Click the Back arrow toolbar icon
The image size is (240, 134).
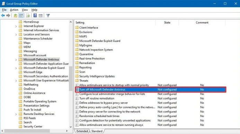coord(3,16)
